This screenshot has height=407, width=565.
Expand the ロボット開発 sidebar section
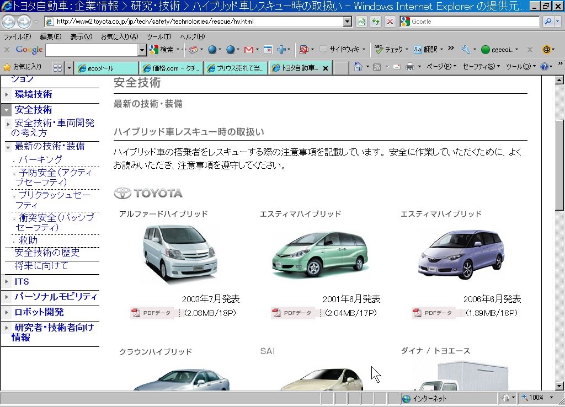tap(7, 312)
